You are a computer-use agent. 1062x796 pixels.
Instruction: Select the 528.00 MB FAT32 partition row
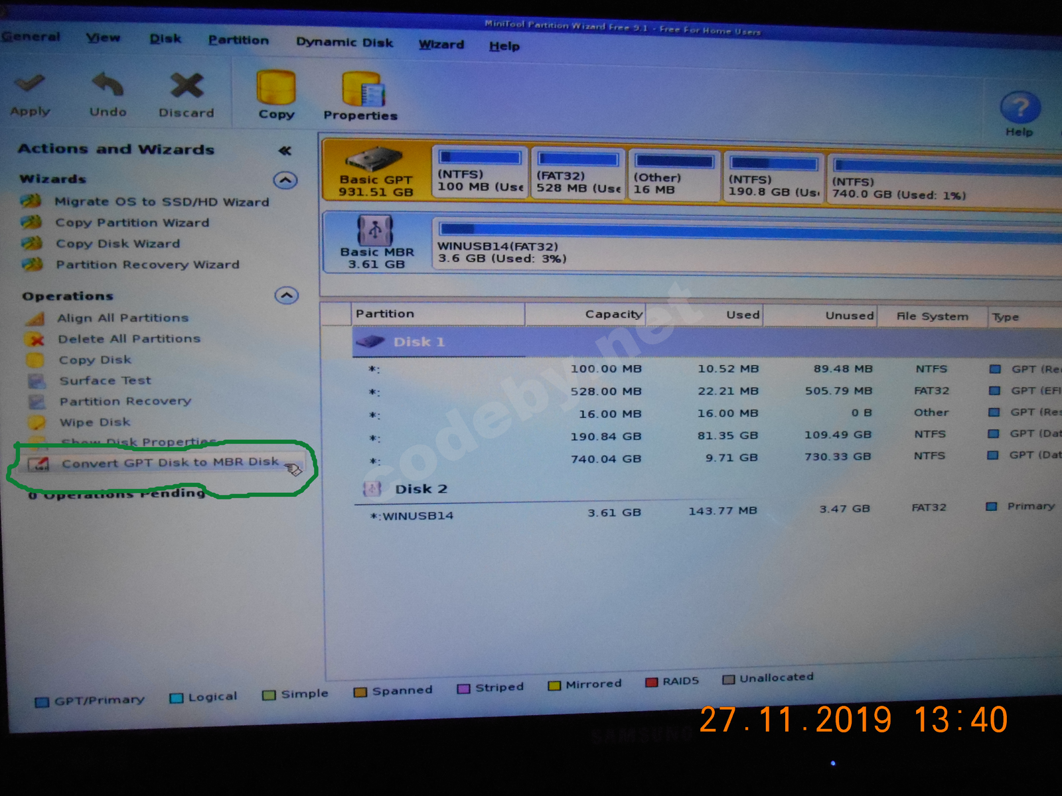coord(708,391)
